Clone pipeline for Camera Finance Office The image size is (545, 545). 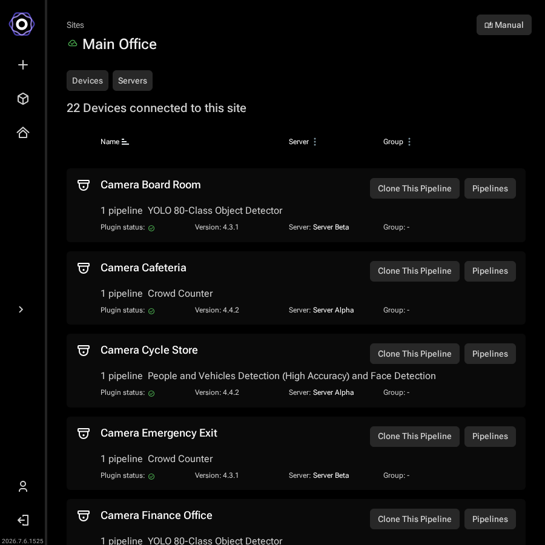[414, 519]
